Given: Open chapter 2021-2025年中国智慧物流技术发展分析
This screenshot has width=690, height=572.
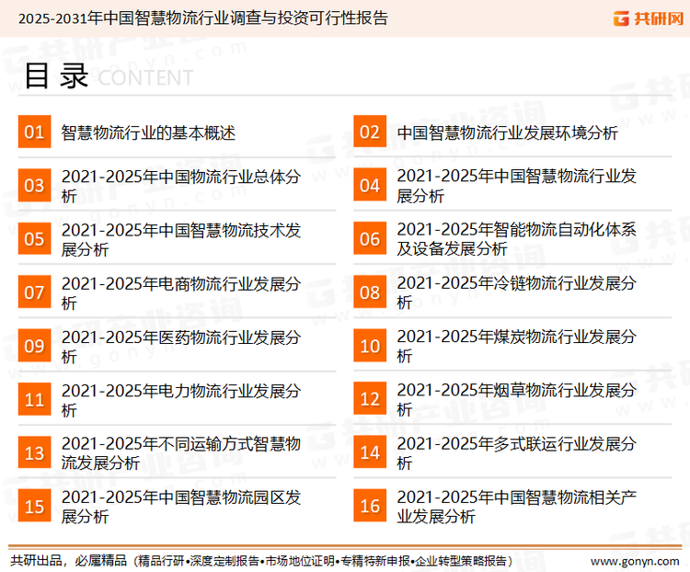Looking at the screenshot, I should point(181,239).
